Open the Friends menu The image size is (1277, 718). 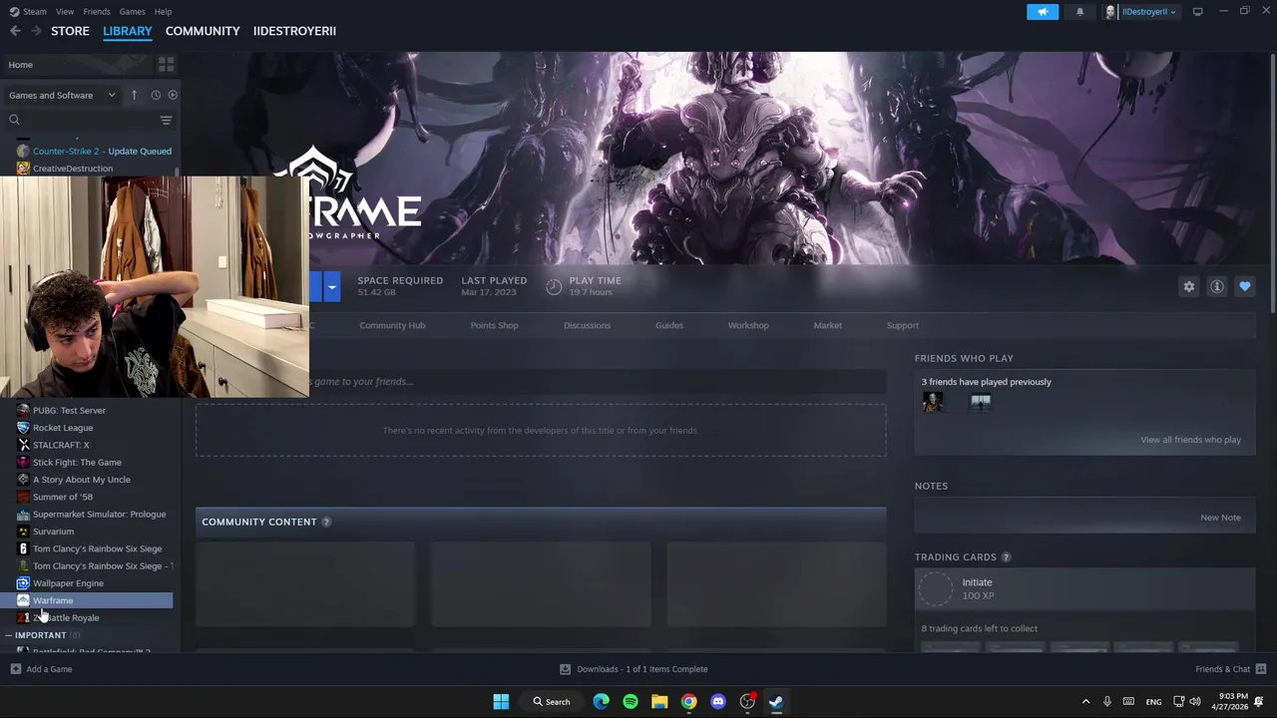(97, 12)
